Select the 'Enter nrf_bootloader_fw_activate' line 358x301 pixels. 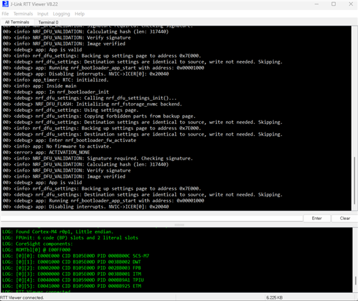point(70,140)
